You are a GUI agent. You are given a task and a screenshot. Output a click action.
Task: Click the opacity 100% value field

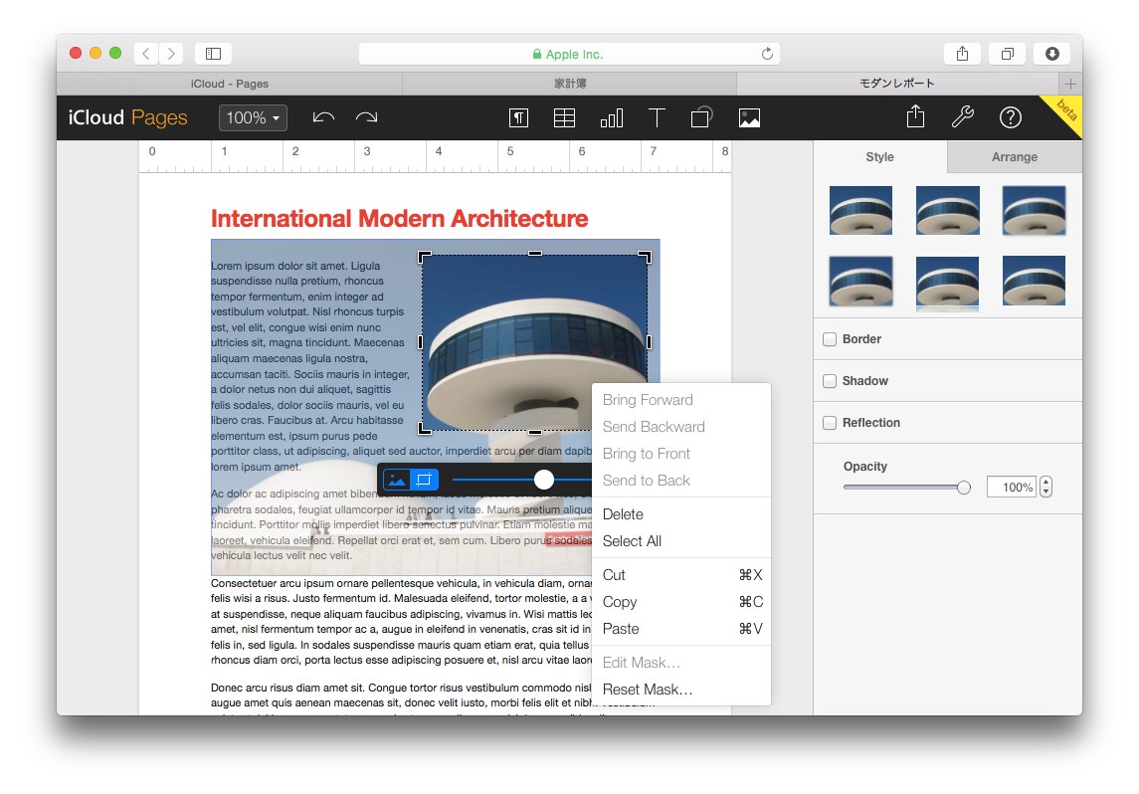(x=1011, y=487)
